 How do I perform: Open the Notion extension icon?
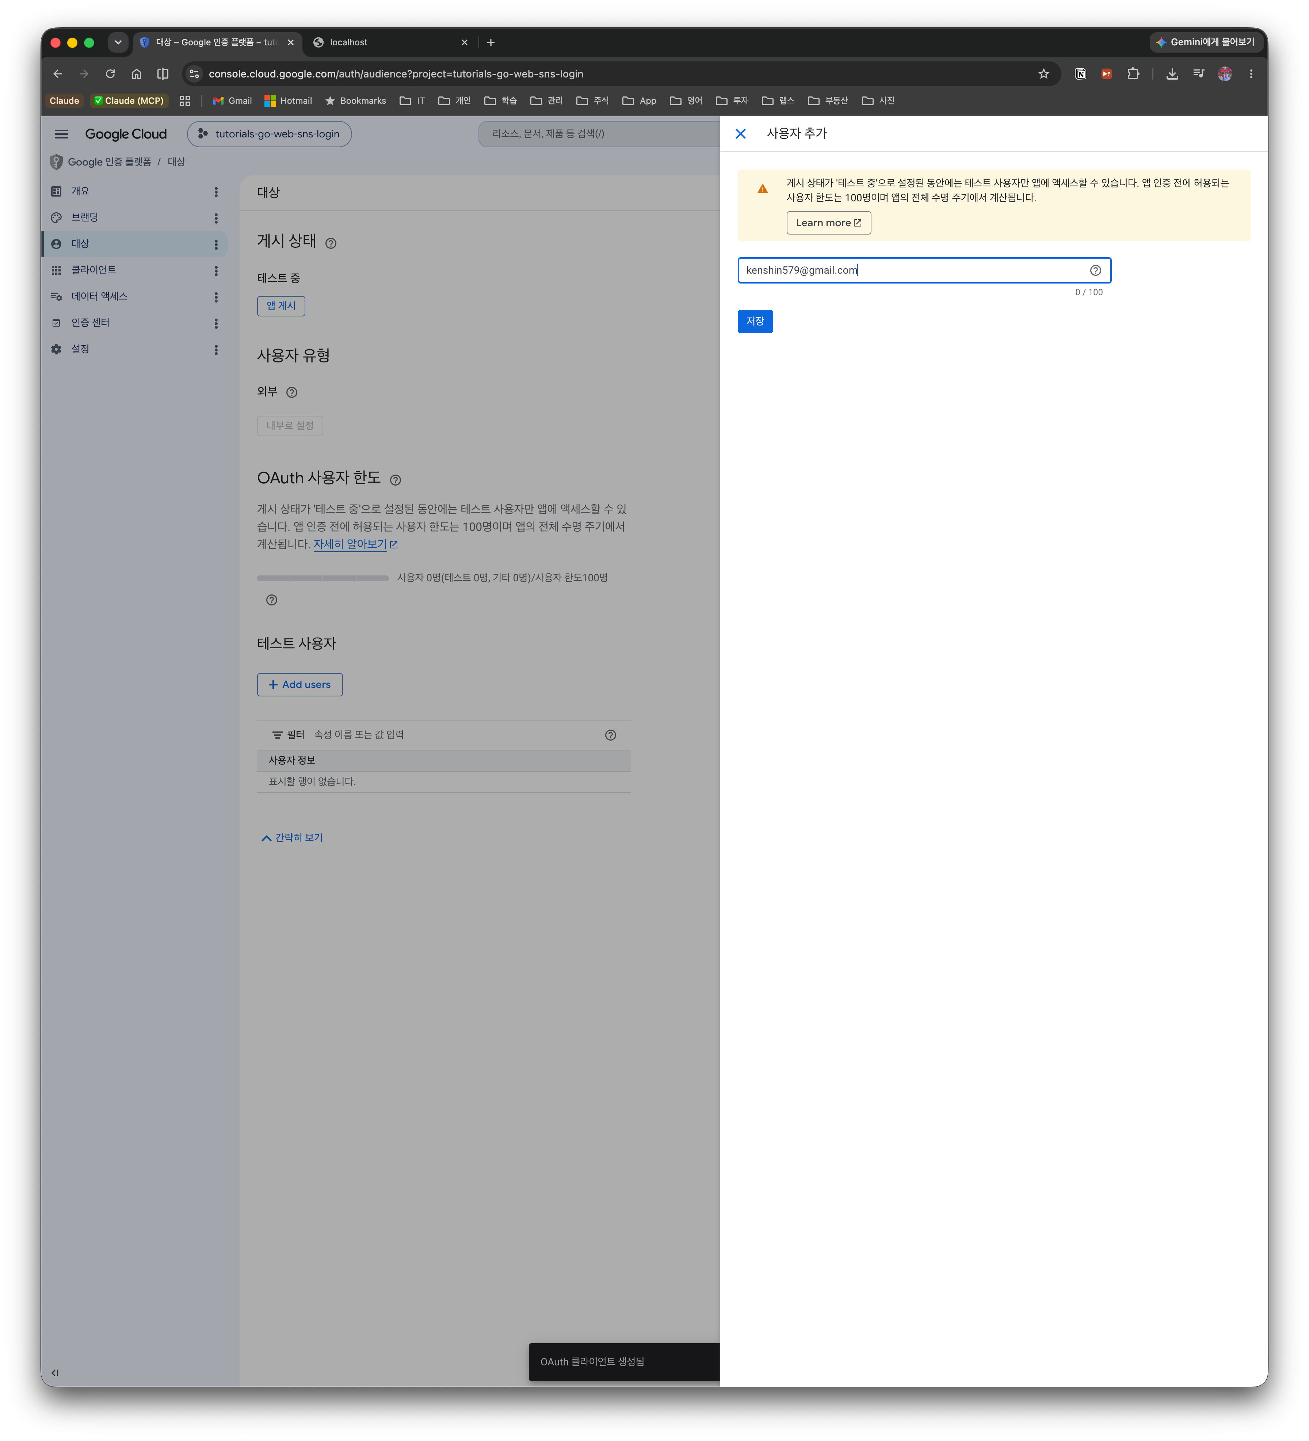1080,74
